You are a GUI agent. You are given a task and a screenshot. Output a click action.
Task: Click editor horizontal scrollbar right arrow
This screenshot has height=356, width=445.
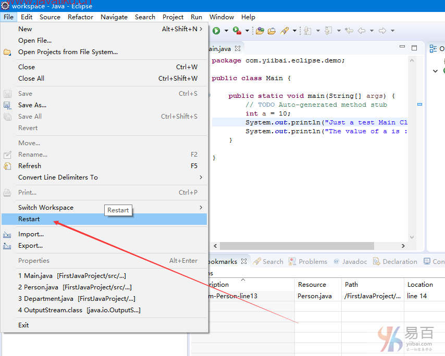(x=403, y=246)
